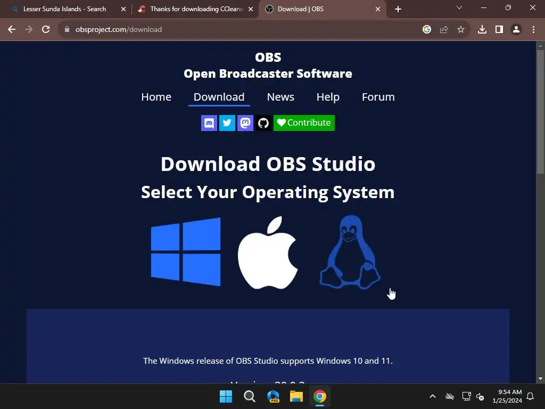Go forward with the browser arrow
545x409 pixels.
(29, 30)
